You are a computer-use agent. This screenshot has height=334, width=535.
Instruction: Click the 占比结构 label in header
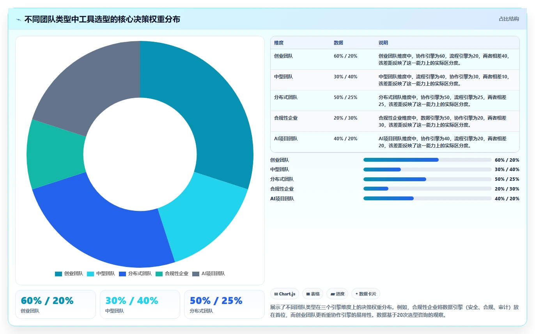(509, 19)
